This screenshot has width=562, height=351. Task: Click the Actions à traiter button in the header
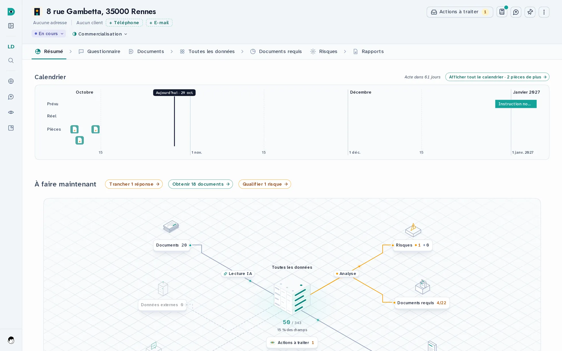tap(460, 12)
